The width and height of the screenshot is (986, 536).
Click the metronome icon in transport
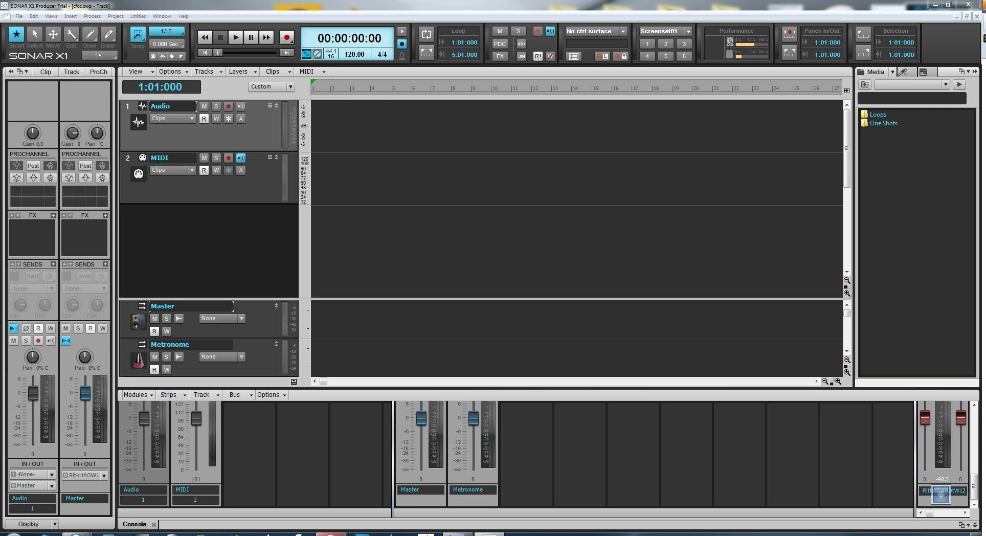click(x=402, y=55)
